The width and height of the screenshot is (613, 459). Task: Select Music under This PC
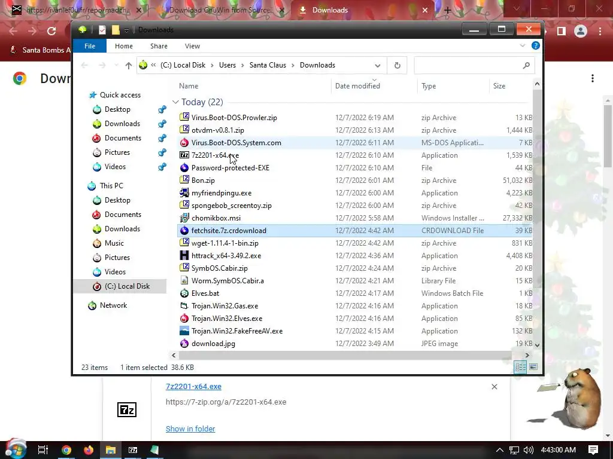pyautogui.click(x=114, y=243)
